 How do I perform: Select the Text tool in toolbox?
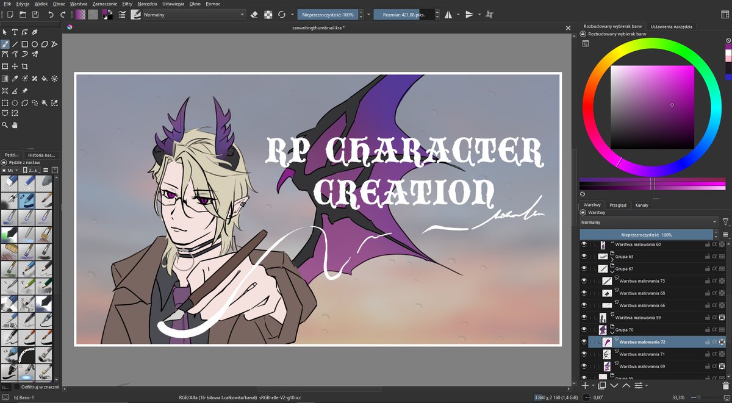(15, 32)
